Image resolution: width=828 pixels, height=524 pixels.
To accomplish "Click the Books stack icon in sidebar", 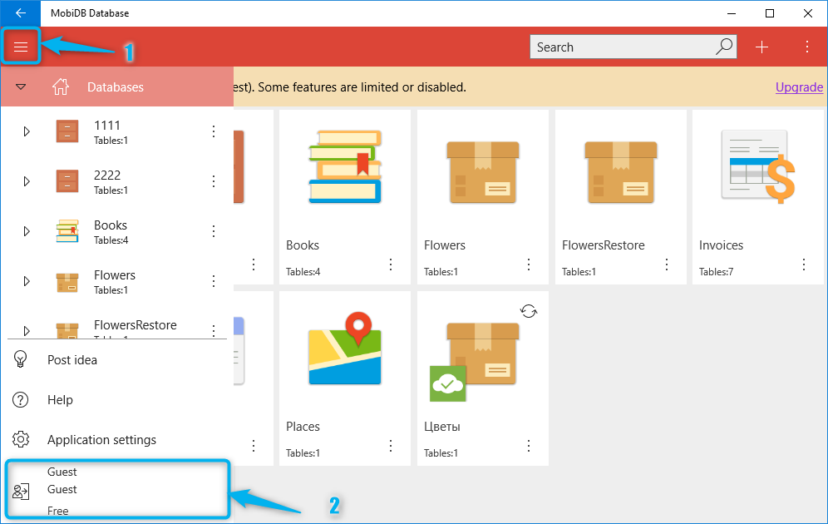I will click(x=67, y=231).
